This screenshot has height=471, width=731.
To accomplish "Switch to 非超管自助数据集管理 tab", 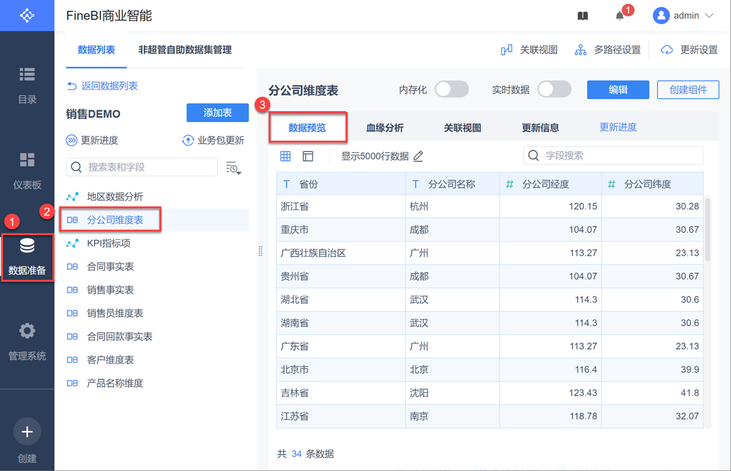I will tap(185, 50).
